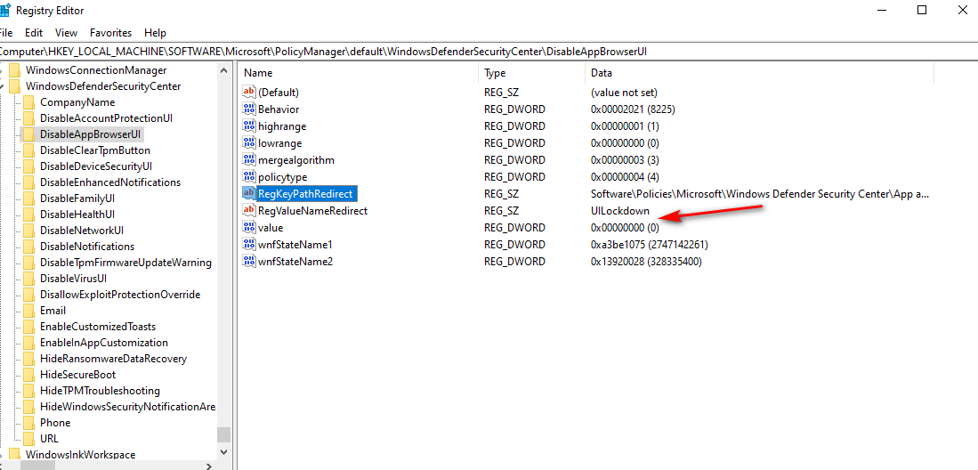This screenshot has height=470, width=978.
Task: Select the HideWindowsSecurityNotificationArea key
Action: coord(127,407)
